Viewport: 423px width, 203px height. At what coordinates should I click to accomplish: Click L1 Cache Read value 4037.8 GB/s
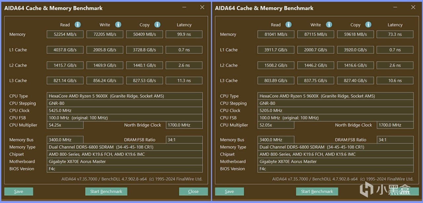(65, 50)
